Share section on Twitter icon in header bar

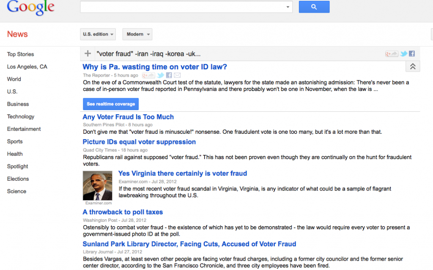click(x=404, y=54)
